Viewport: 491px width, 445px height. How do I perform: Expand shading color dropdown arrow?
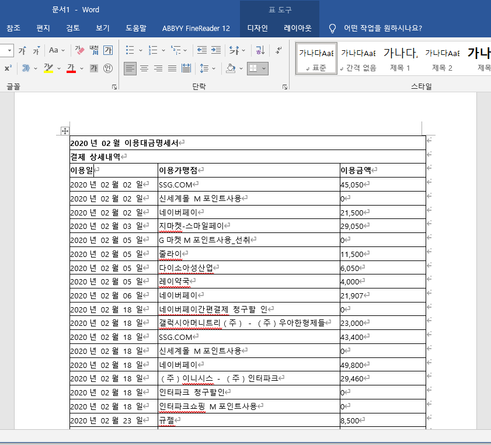(x=241, y=68)
